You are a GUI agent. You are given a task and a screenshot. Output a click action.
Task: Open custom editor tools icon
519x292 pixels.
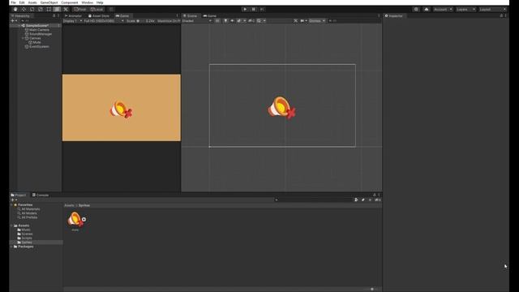(66, 9)
